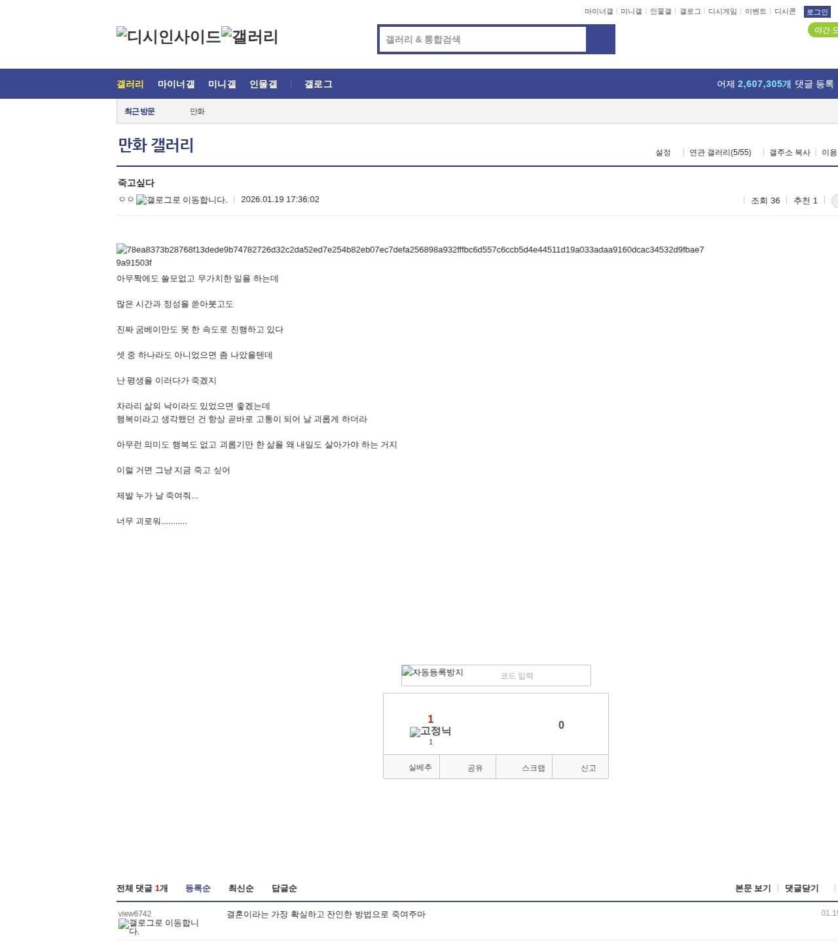Click the 전체 댓글 1개 label
Screen dimensions: 838x942
point(142,888)
